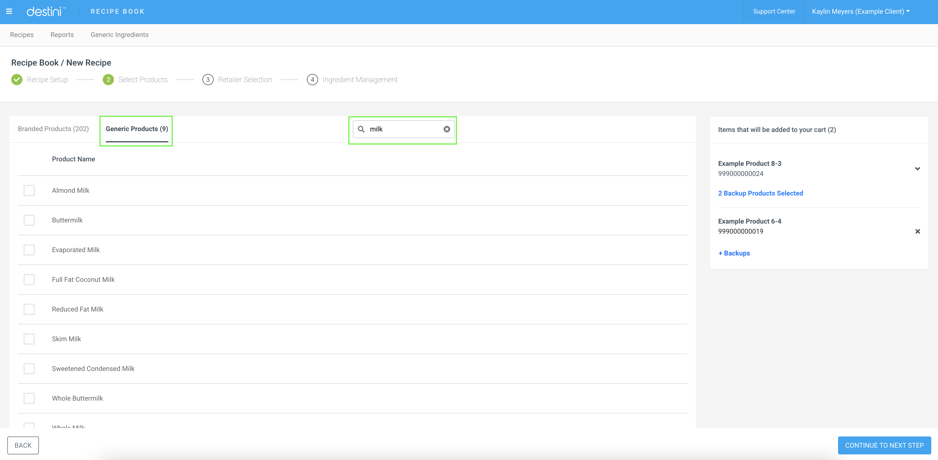
Task: Click CONTINUE TO NEXT STEP
Action: 884,445
